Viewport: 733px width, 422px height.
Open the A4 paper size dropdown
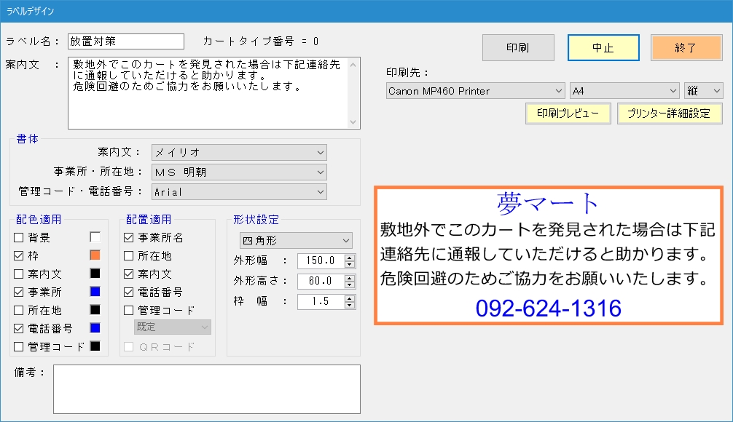[624, 90]
